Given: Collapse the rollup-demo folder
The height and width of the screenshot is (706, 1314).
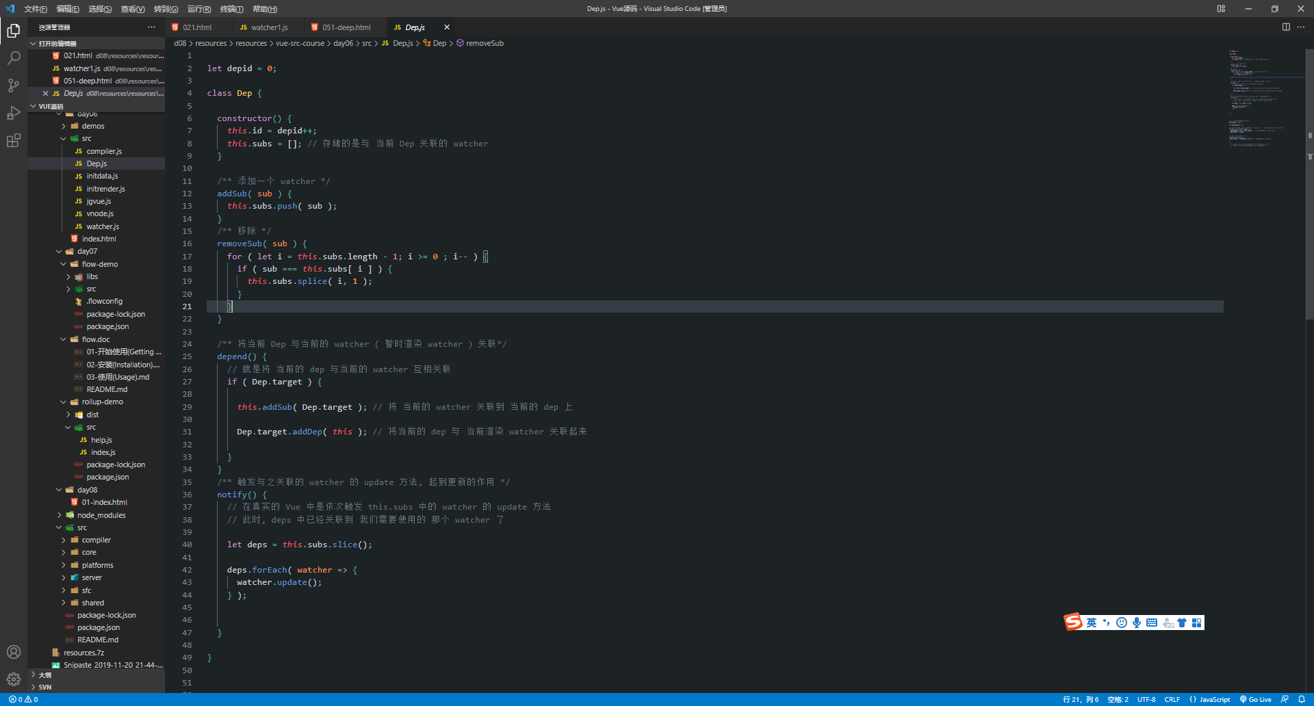Looking at the screenshot, I should 103,402.
